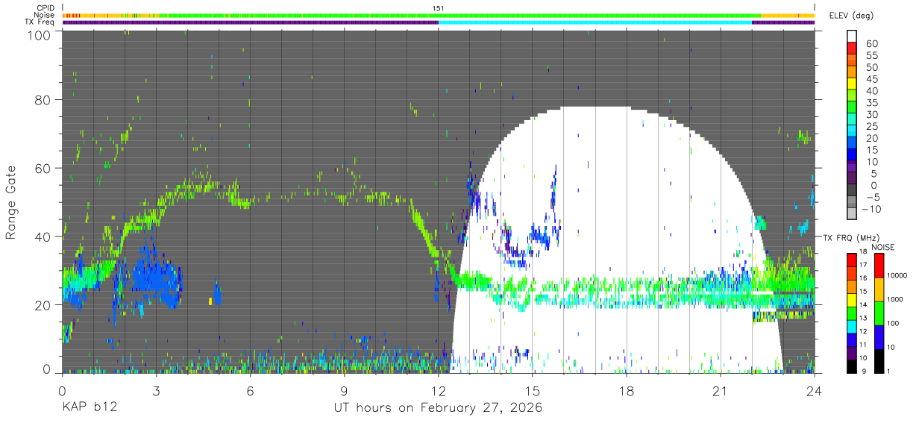The height and width of the screenshot is (423, 916).
Task: Click the 3 hour tick on UT axis
Action: point(157,389)
